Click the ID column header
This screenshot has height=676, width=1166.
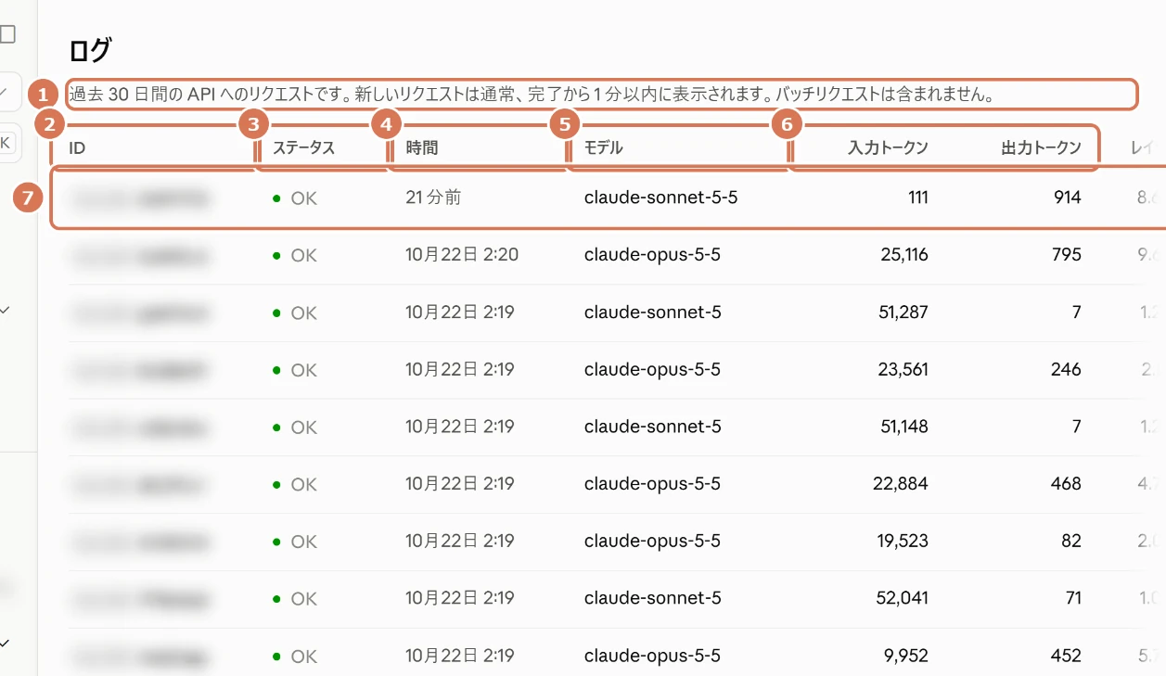pos(78,147)
